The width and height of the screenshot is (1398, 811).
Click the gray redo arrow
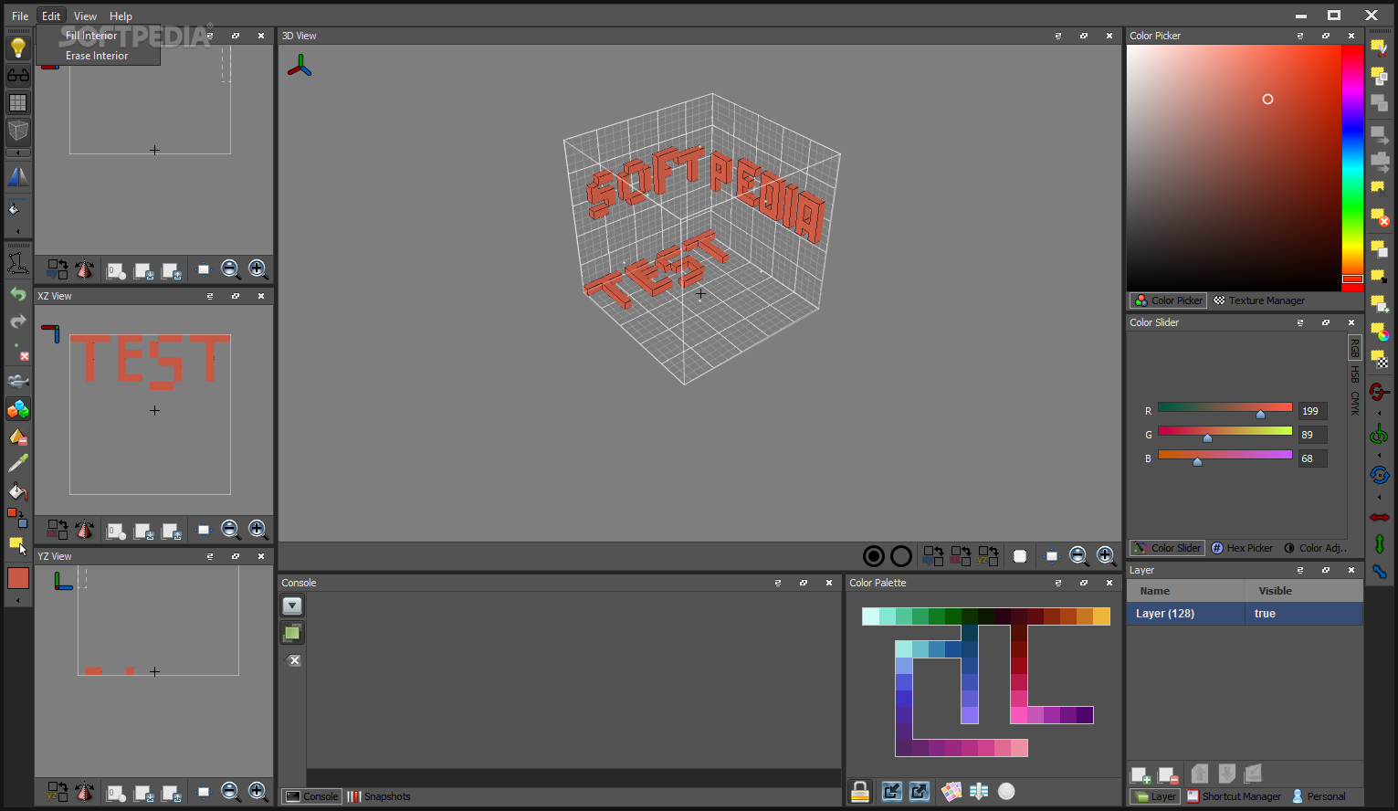pyautogui.click(x=18, y=321)
